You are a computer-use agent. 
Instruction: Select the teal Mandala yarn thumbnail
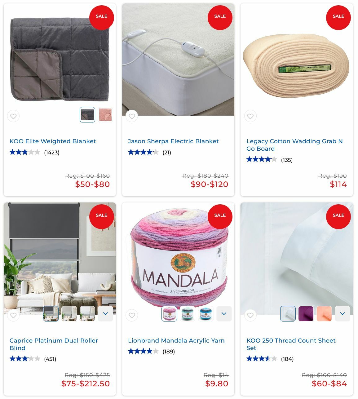click(x=188, y=314)
